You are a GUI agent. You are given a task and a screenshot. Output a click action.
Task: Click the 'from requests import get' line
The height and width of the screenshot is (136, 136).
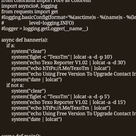pyautogui.click(x=30, y=12)
